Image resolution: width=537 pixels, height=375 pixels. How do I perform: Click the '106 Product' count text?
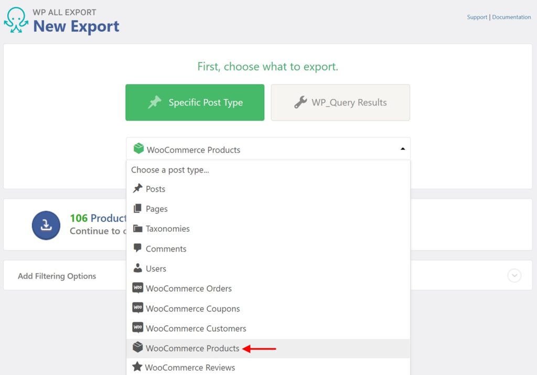[98, 218]
